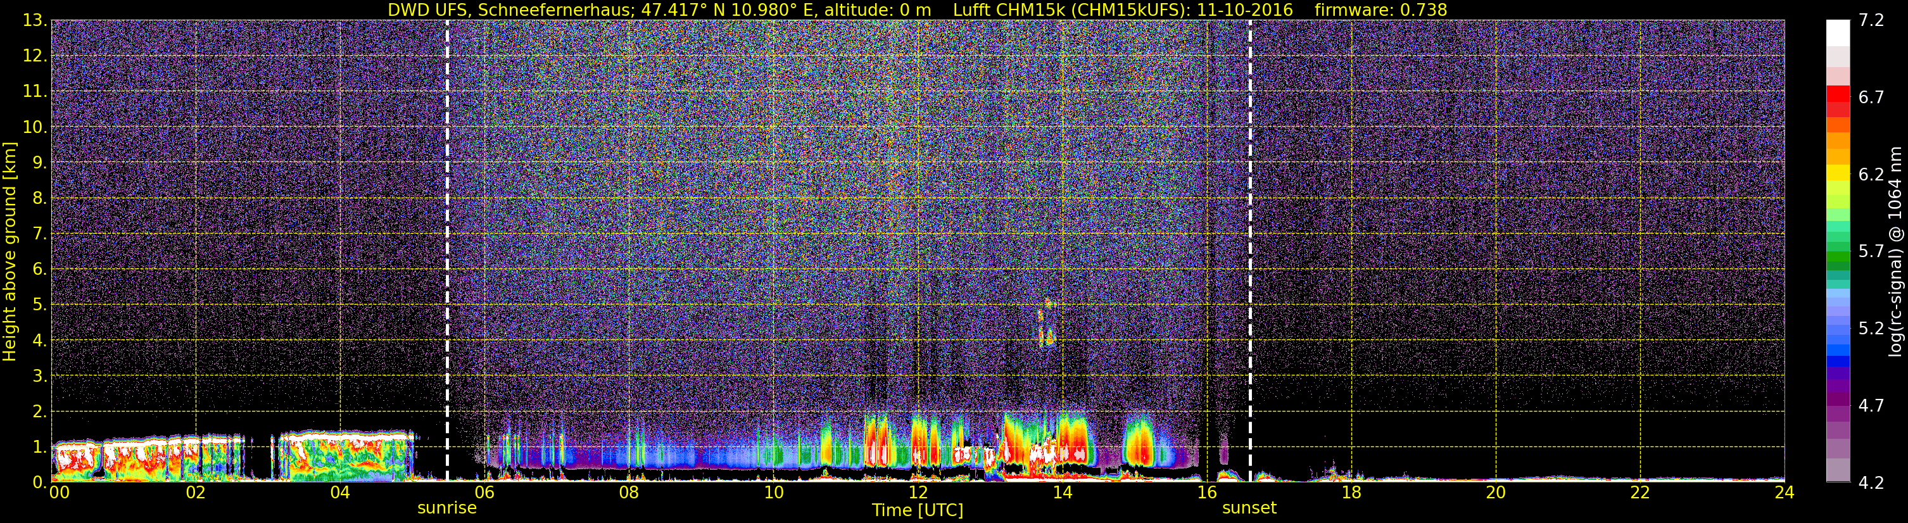Image resolution: width=1908 pixels, height=523 pixels.
Task: Select the 'Height above ground [km]' axis label
Action: [9, 252]
